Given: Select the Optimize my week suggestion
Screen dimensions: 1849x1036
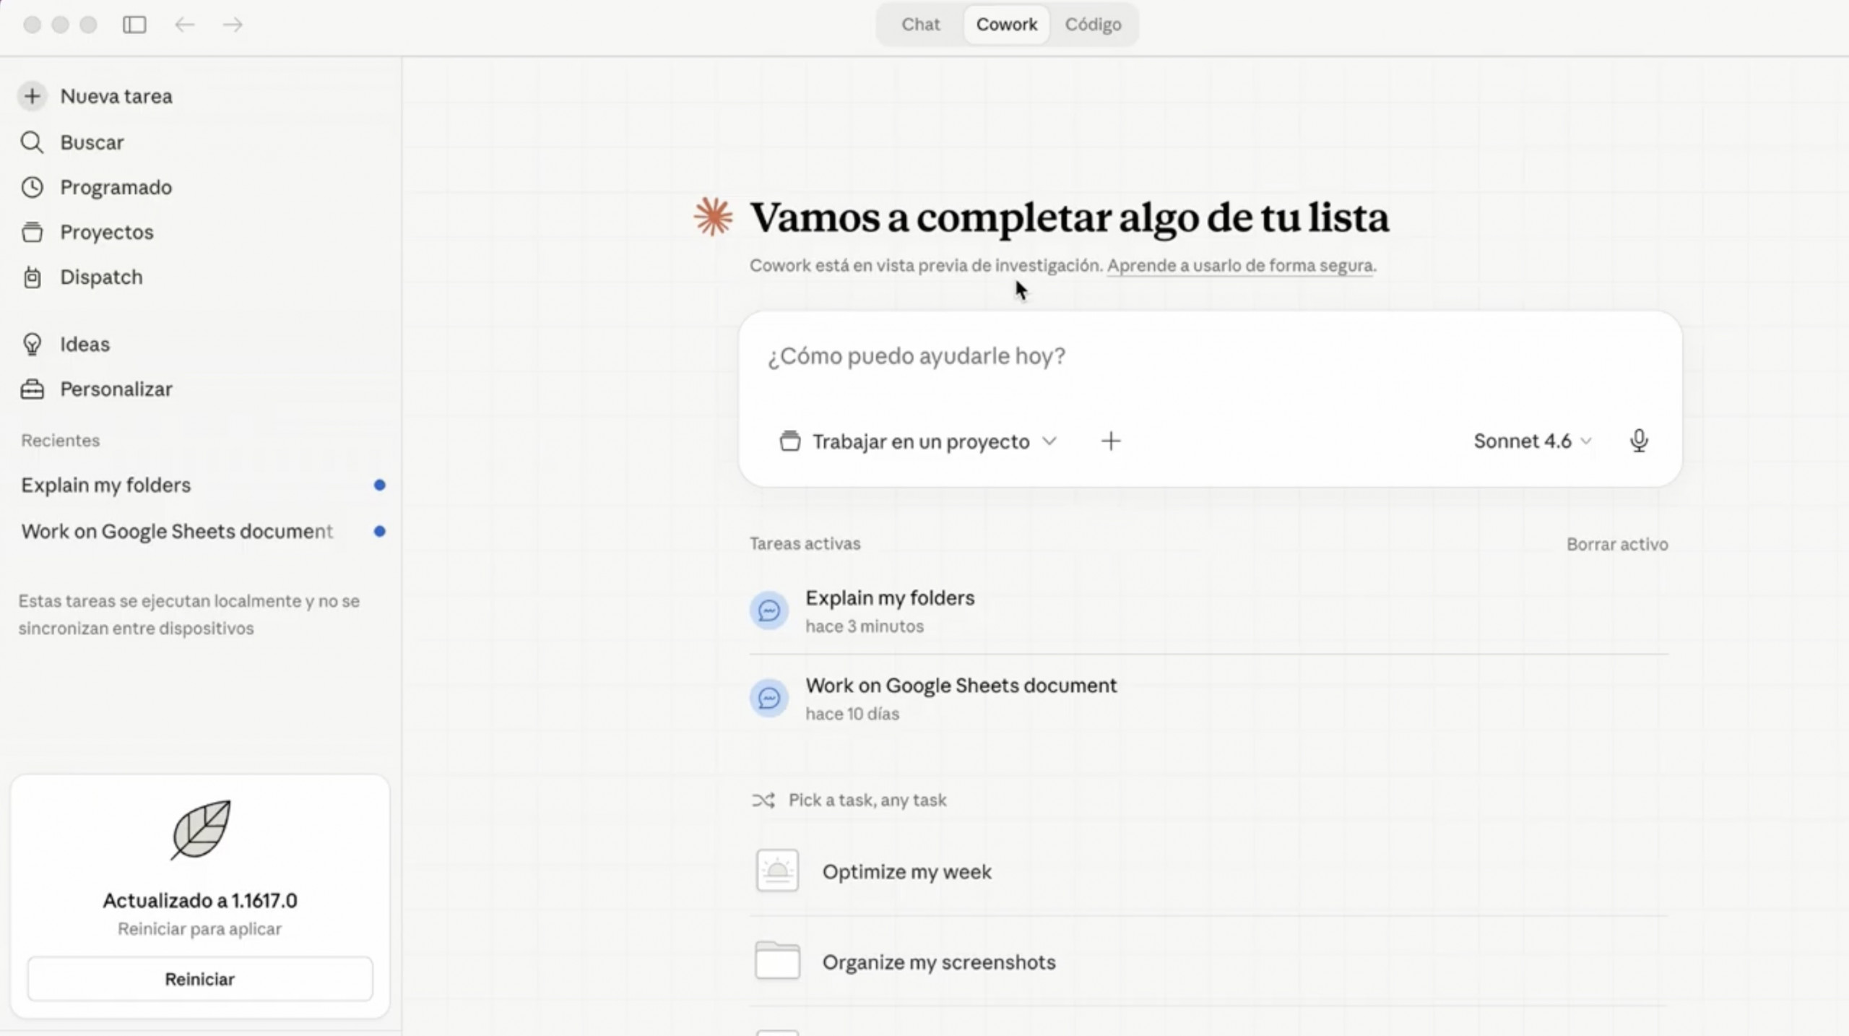Looking at the screenshot, I should (x=906, y=872).
